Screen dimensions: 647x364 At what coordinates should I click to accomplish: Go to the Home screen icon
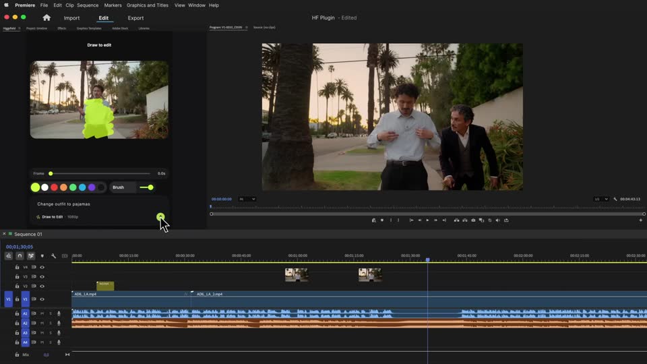(47, 18)
